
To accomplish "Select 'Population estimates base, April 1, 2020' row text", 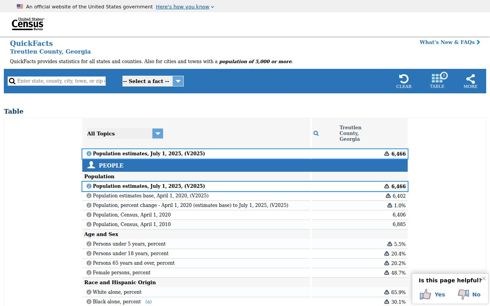I will (151, 196).
